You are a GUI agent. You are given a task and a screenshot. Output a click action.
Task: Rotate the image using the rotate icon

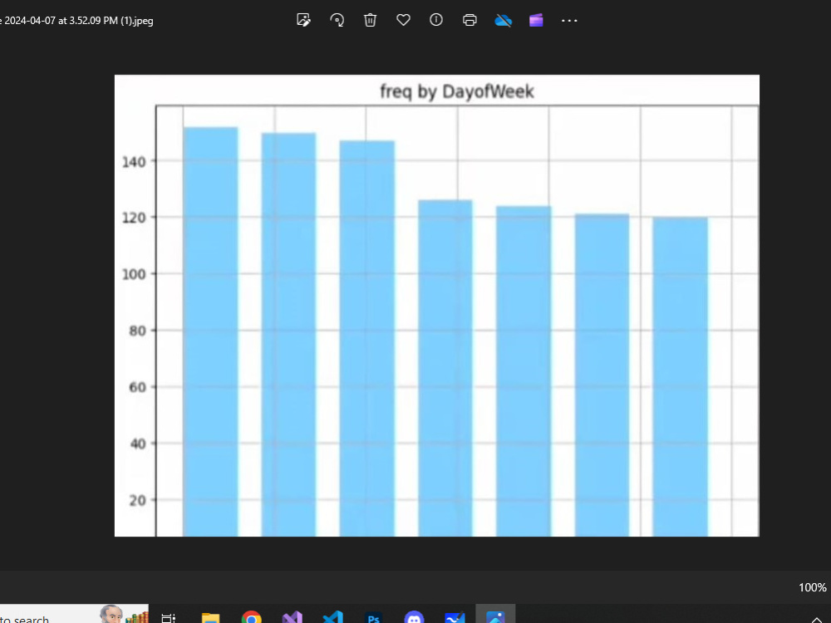[337, 20]
